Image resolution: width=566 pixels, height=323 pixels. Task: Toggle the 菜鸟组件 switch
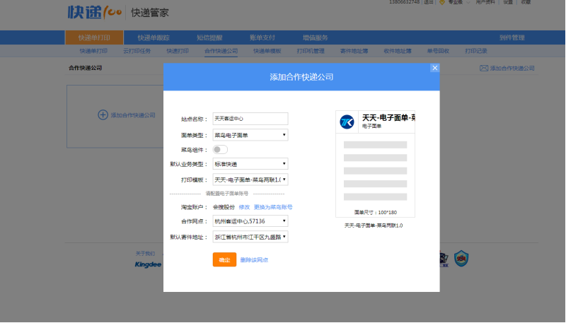click(220, 149)
